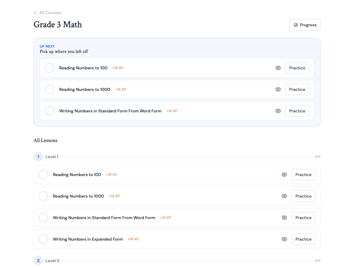Click the +15 XP label on Expanded Form

click(x=133, y=239)
